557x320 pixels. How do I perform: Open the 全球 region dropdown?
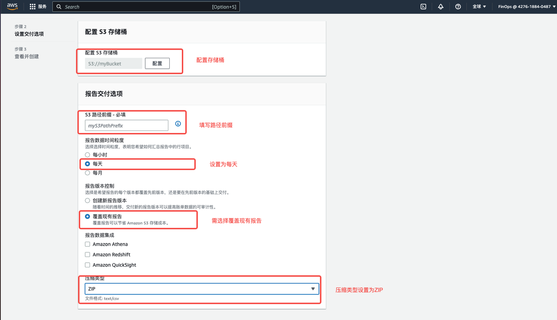[479, 7]
